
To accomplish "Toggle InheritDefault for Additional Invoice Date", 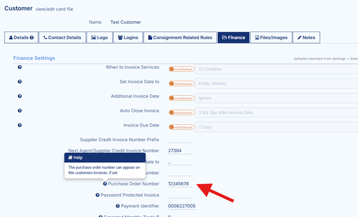I will 181,98.
